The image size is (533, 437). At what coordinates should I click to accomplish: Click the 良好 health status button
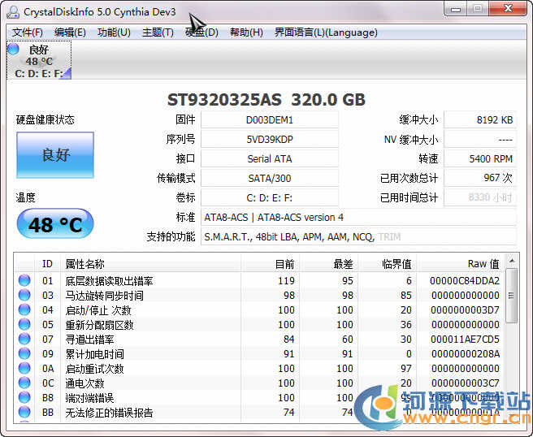coord(55,155)
